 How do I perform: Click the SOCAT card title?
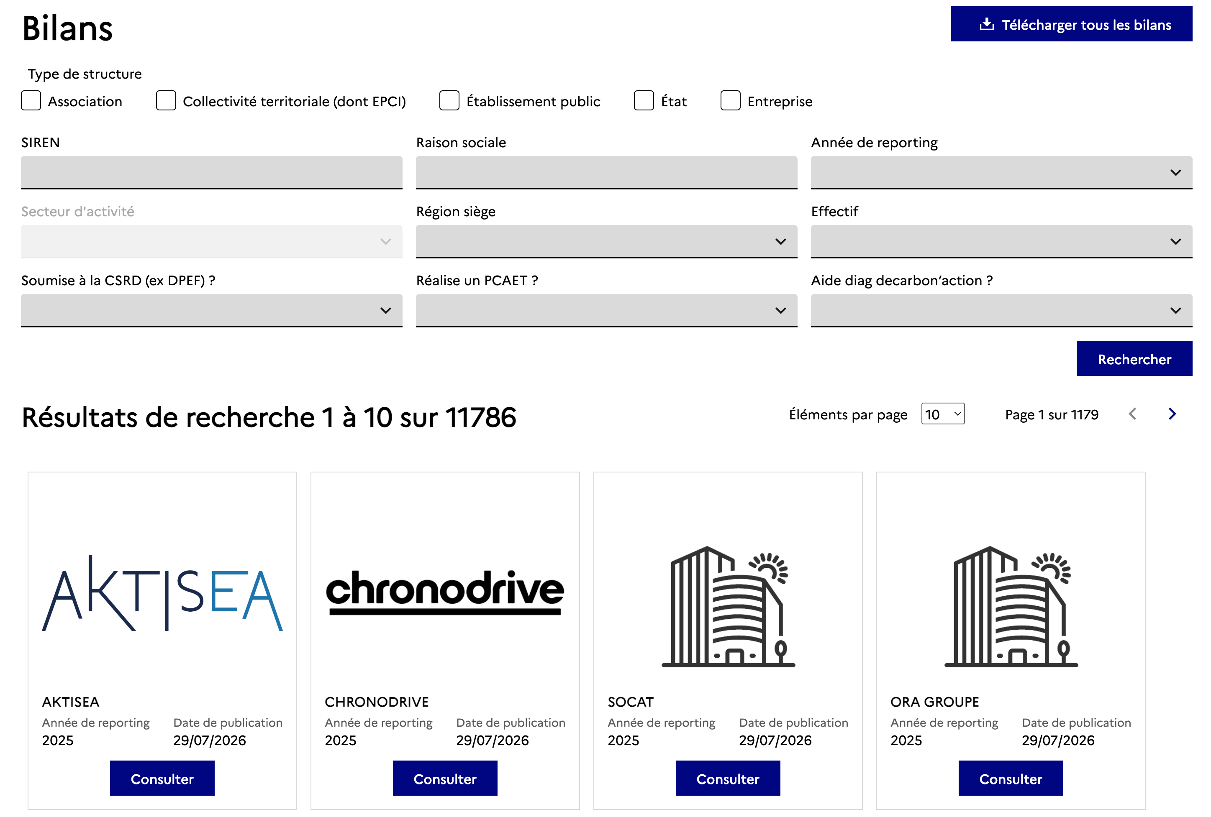631,702
